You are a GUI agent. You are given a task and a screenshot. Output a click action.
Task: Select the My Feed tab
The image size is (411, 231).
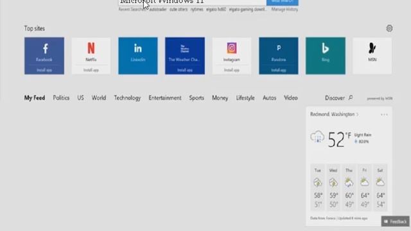coord(35,98)
